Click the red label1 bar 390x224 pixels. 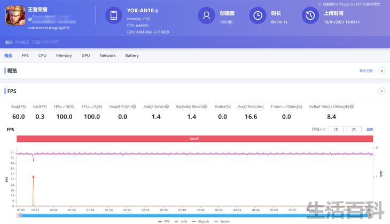click(x=195, y=139)
